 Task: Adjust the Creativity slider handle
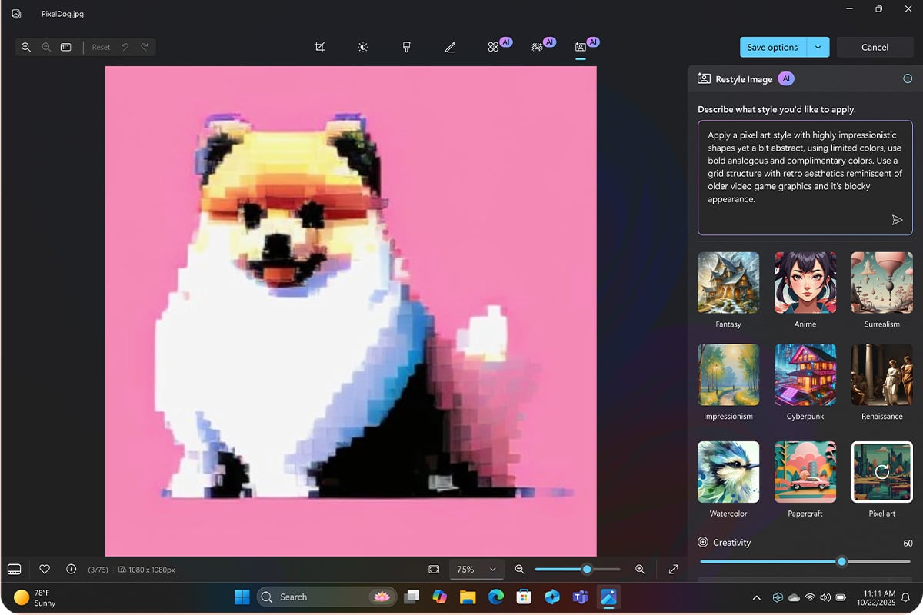(x=841, y=561)
